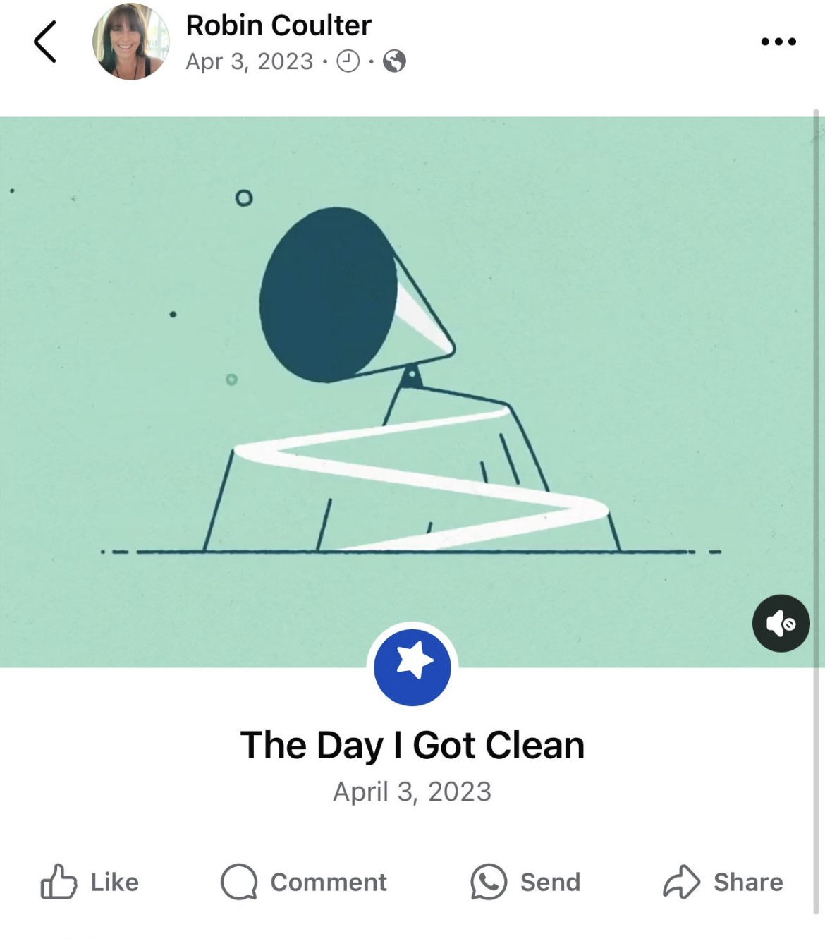Open Robin Coulter's profile picture
825x939 pixels.
coord(131,42)
